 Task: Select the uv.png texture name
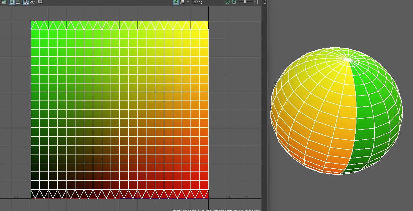pos(197,2)
